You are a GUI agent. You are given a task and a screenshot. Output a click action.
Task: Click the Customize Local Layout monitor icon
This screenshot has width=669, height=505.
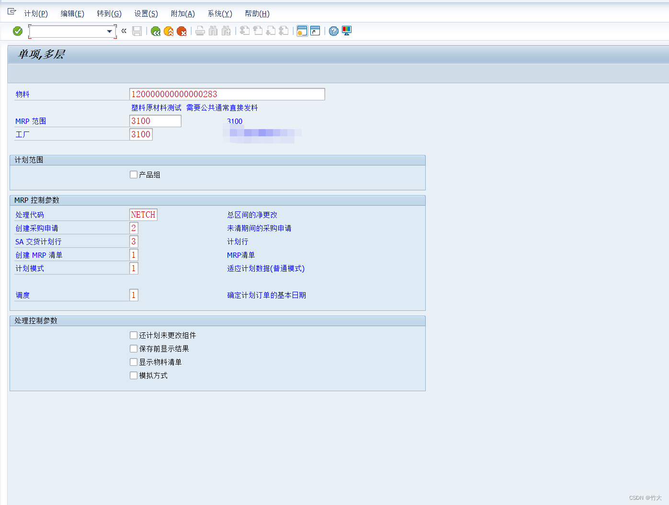tap(346, 31)
